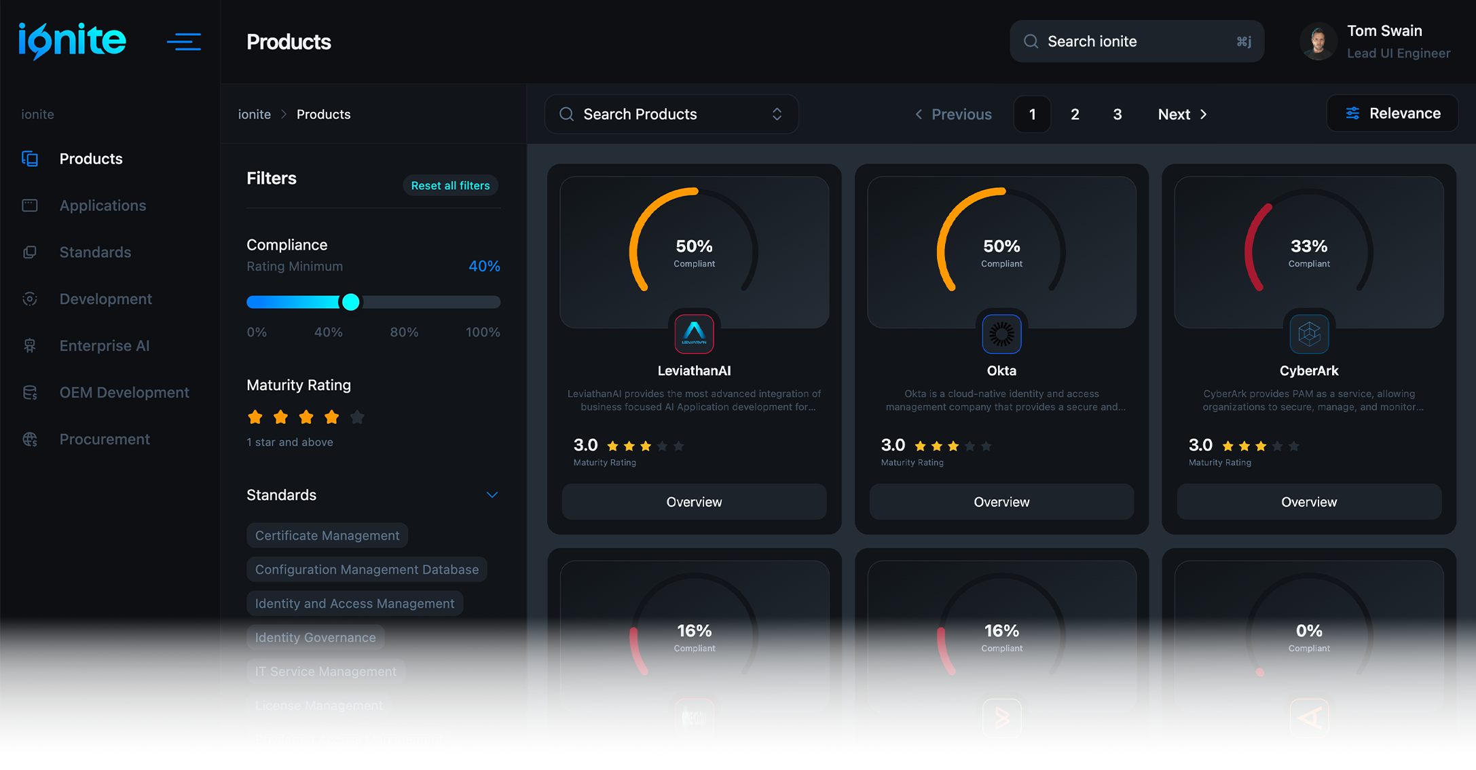Viewport: 1476px width, 770px height.
Task: Set Maturity Rating filter to one star
Action: (255, 417)
